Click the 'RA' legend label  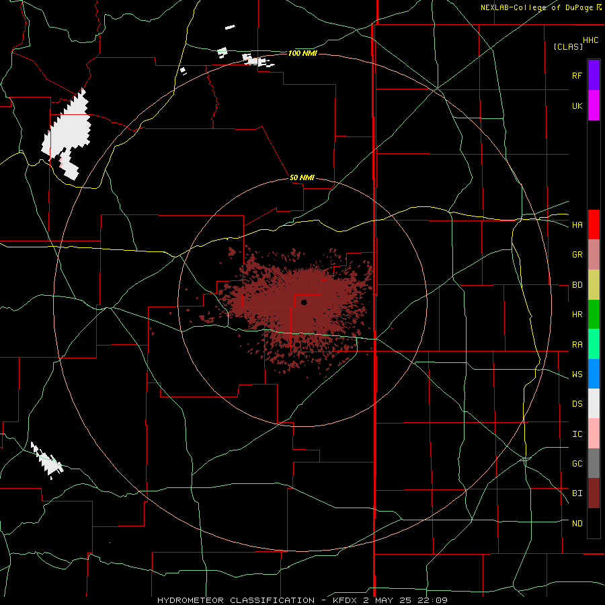point(577,345)
